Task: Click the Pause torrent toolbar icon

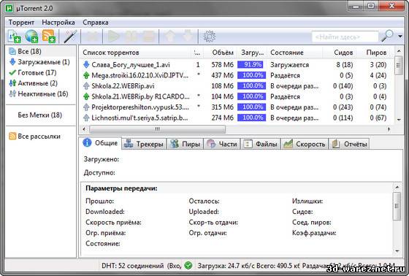Action: (x=131, y=37)
